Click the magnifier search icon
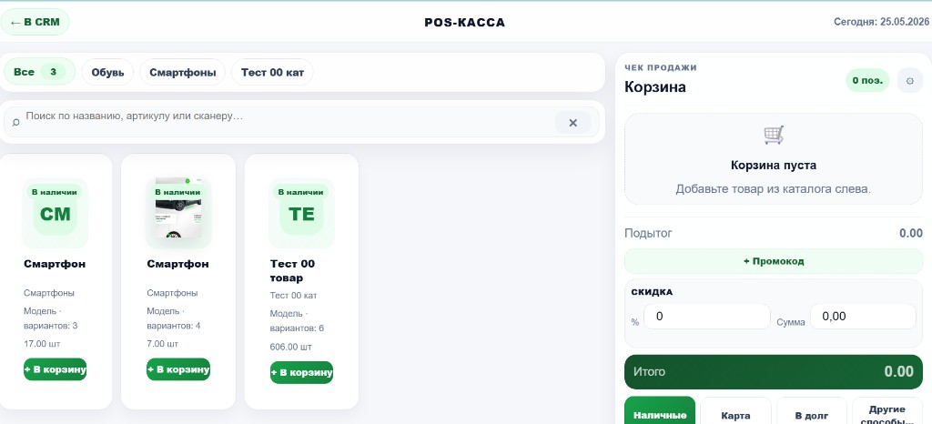Screen dimensions: 932x424 click(15, 122)
